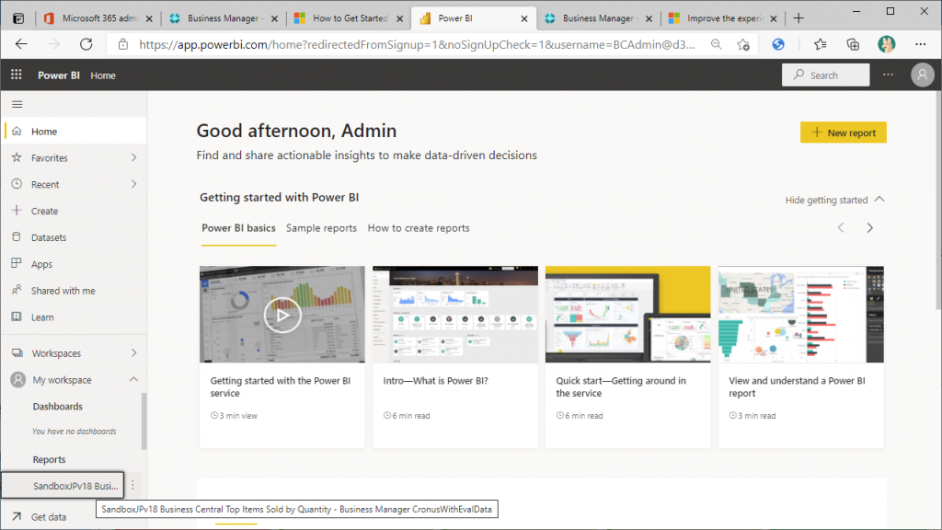This screenshot has height=530, width=942.
Task: Expand the Favorites flyout chevron
Action: 133,157
